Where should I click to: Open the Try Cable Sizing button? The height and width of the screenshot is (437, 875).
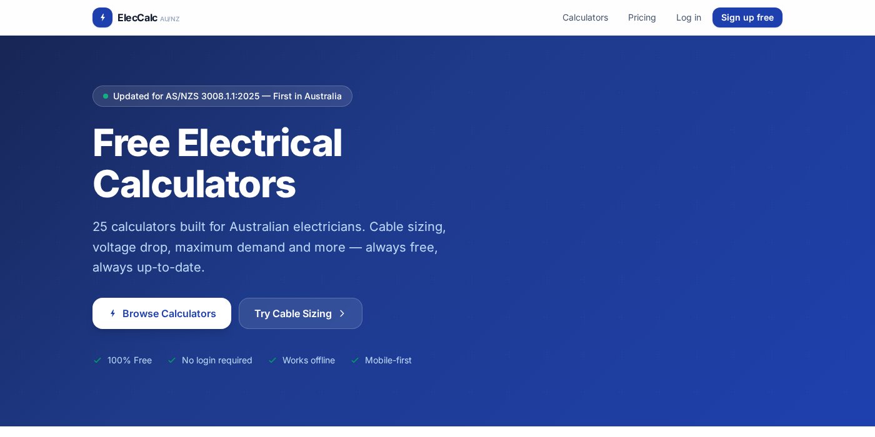(x=294, y=313)
